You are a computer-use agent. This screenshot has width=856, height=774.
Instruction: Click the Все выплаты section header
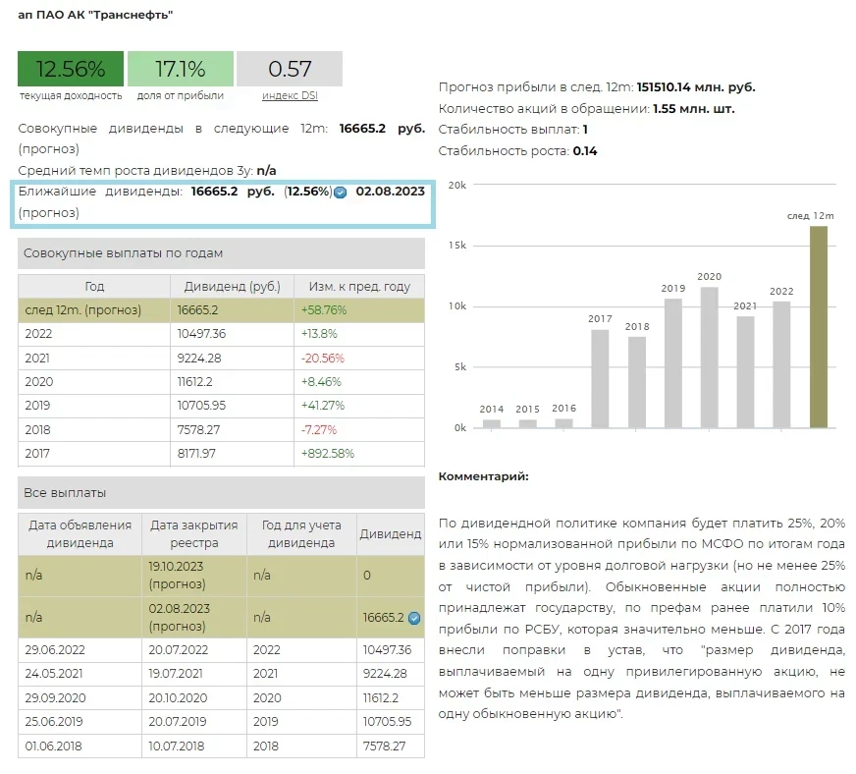point(221,493)
